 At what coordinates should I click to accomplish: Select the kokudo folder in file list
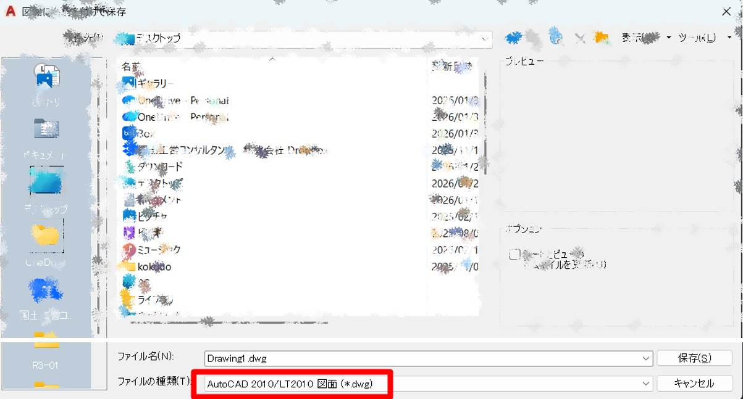(154, 267)
